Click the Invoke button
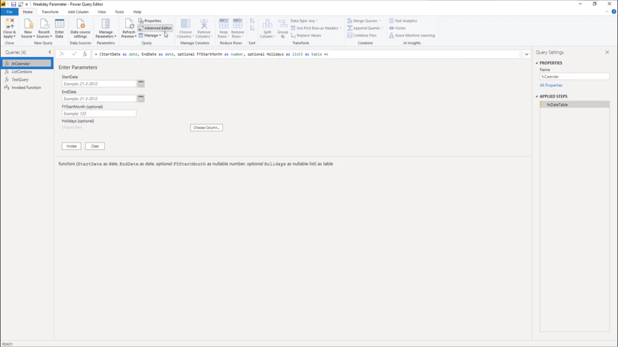 pos(71,146)
